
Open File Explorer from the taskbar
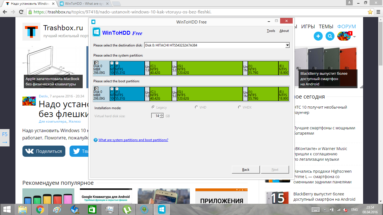click(23, 209)
